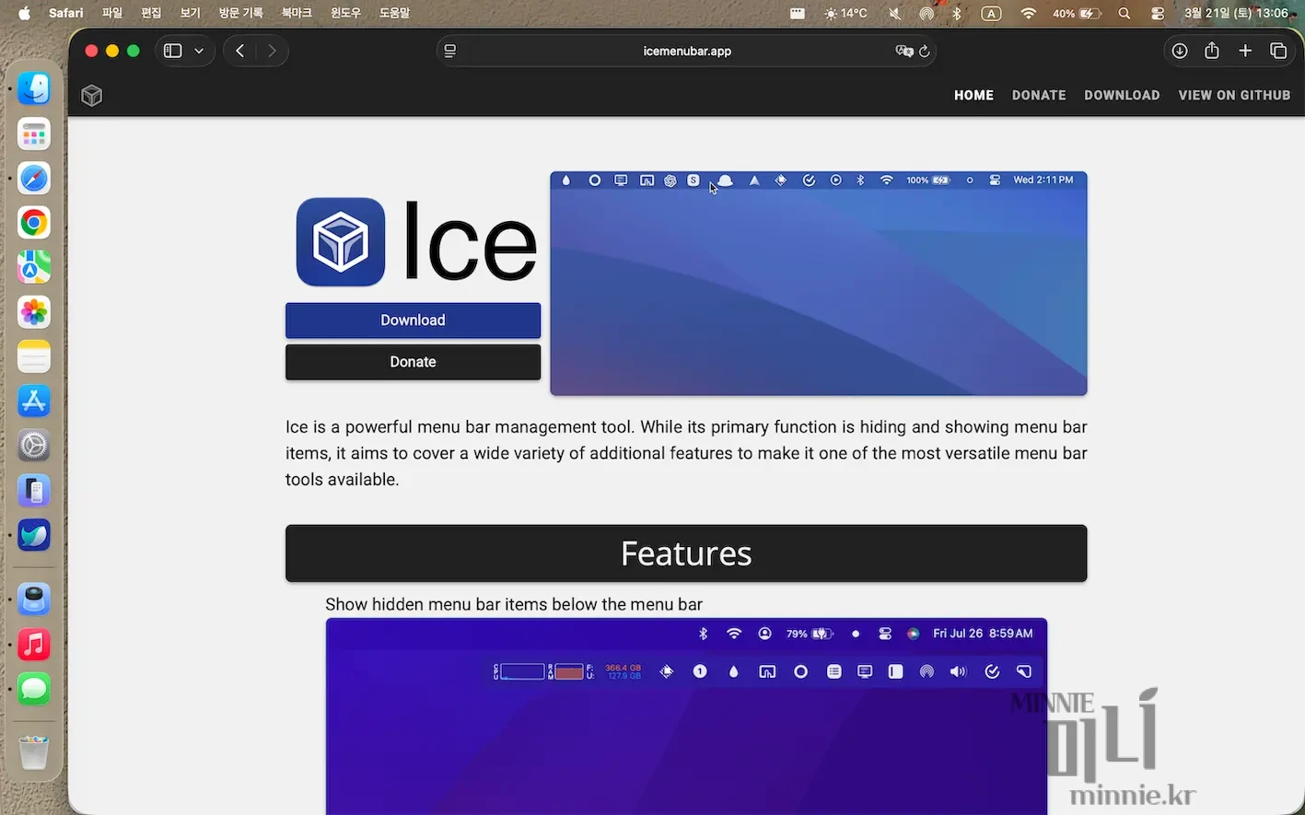Reload the page with the refresh icon
This screenshot has width=1305, height=815.
click(925, 51)
